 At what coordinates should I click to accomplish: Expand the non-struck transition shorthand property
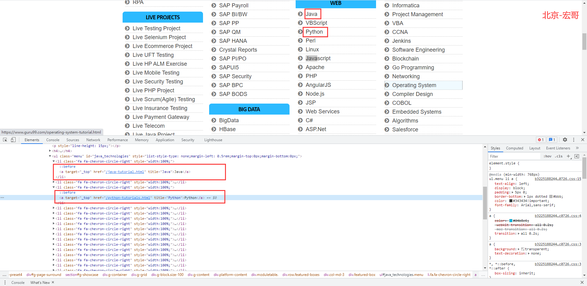coord(519,234)
